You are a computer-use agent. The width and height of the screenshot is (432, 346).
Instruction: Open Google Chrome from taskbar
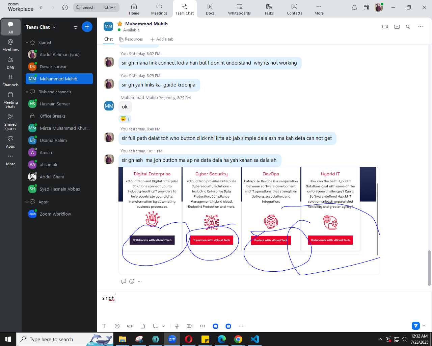(238, 339)
